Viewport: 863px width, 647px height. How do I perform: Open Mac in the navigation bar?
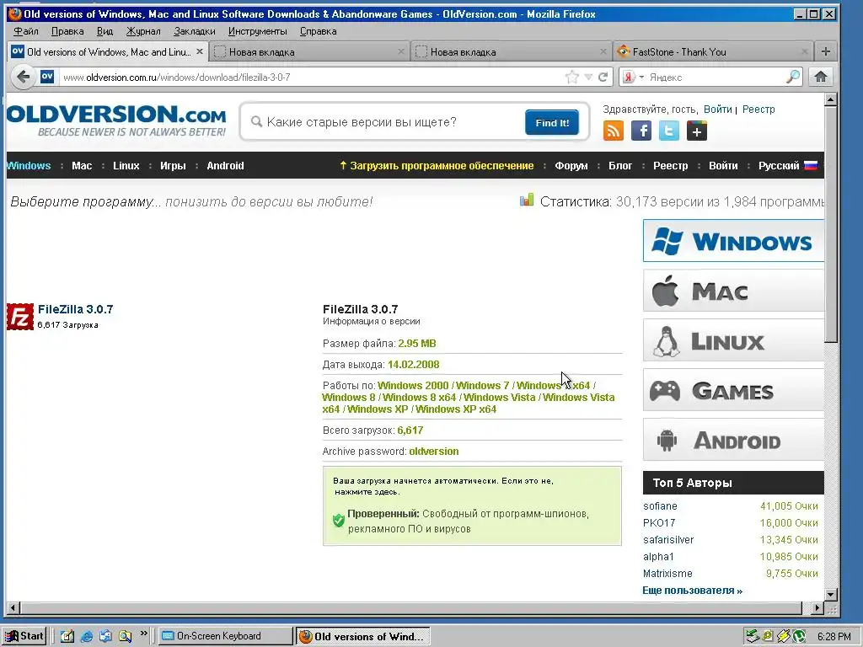(x=82, y=166)
